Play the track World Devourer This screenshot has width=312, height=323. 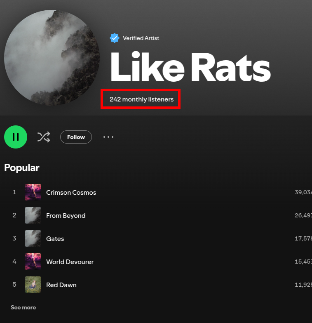tap(70, 262)
